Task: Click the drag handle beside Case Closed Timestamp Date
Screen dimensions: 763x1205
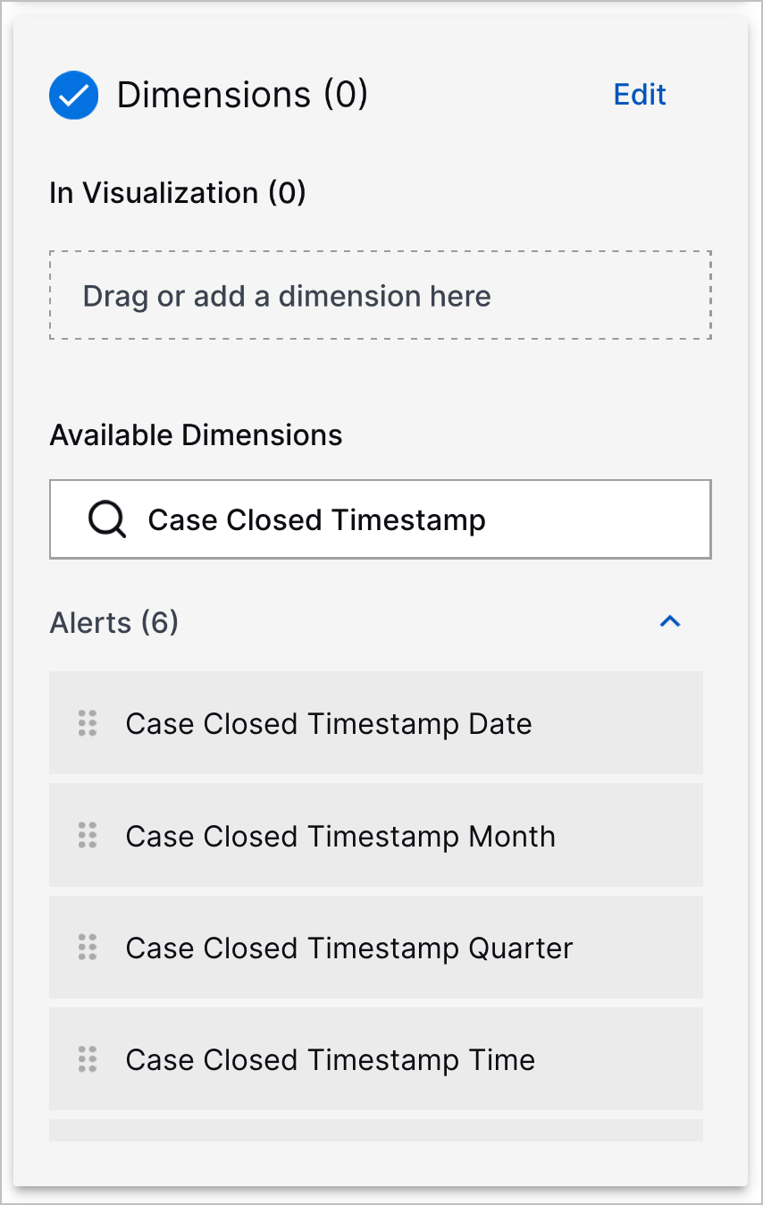Action: click(x=87, y=724)
